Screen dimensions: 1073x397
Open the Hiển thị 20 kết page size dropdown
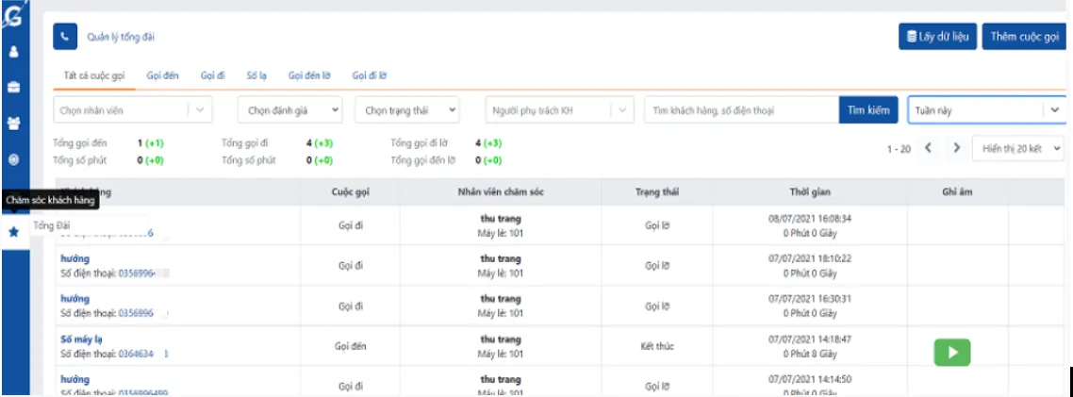click(1018, 148)
